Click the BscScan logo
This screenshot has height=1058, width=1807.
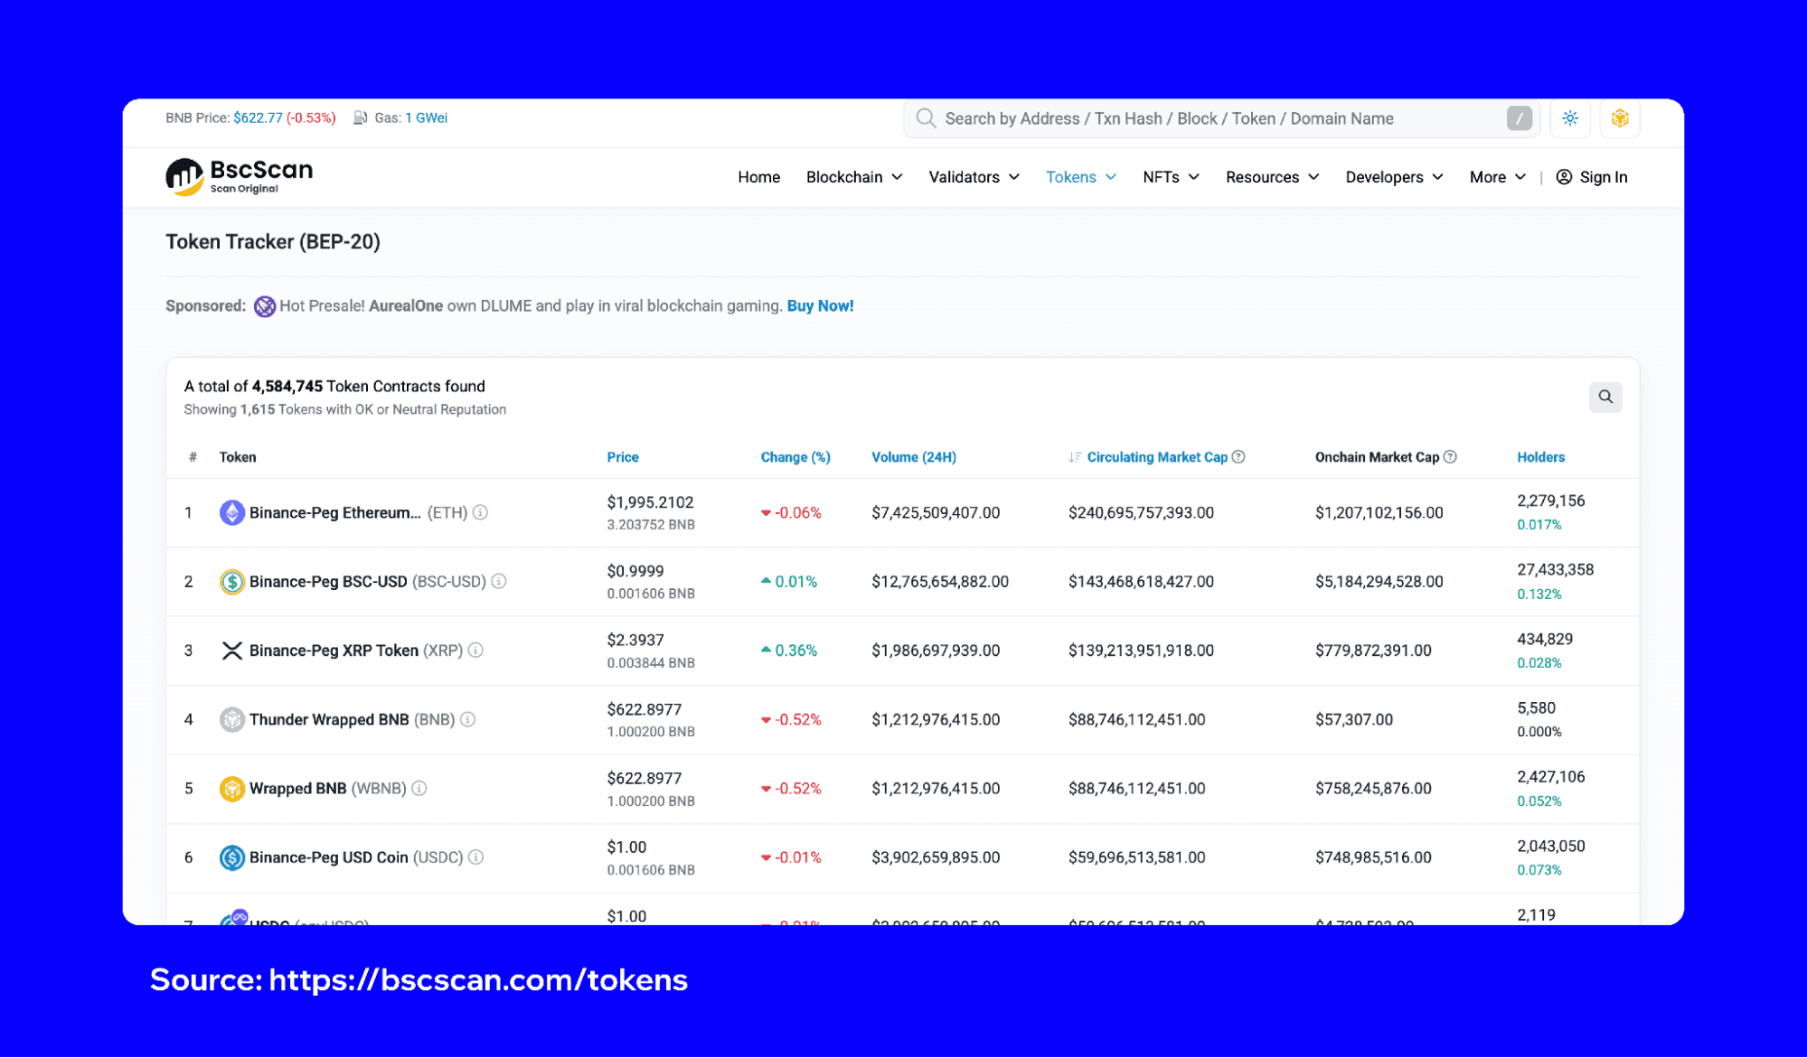(x=240, y=176)
